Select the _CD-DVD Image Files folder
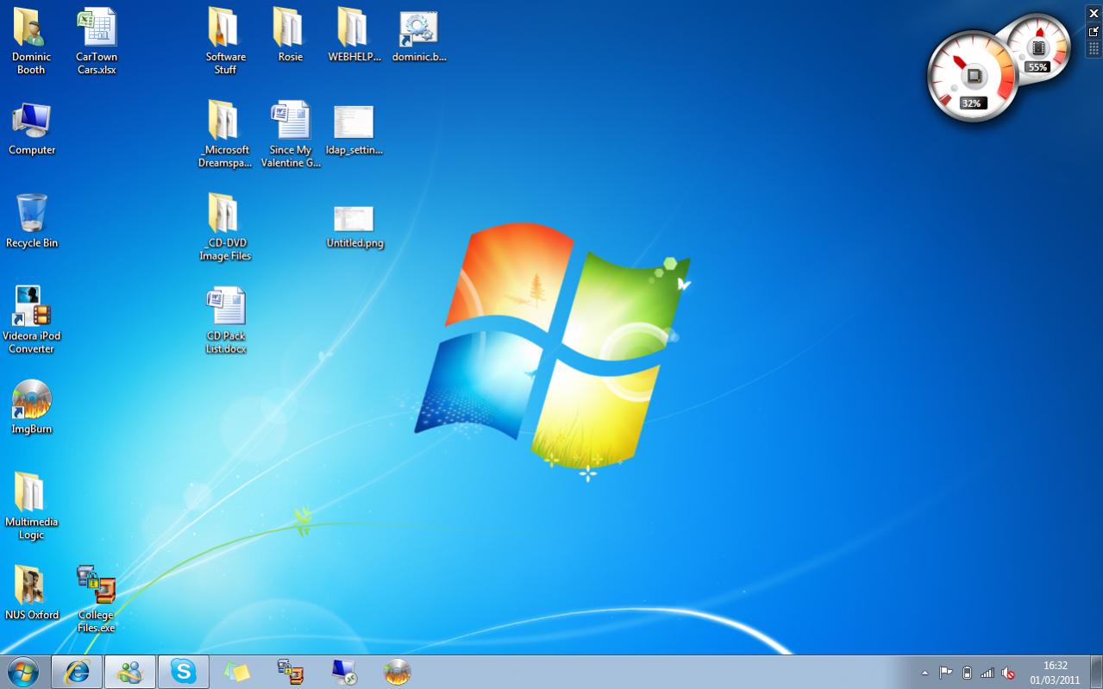 (225, 227)
